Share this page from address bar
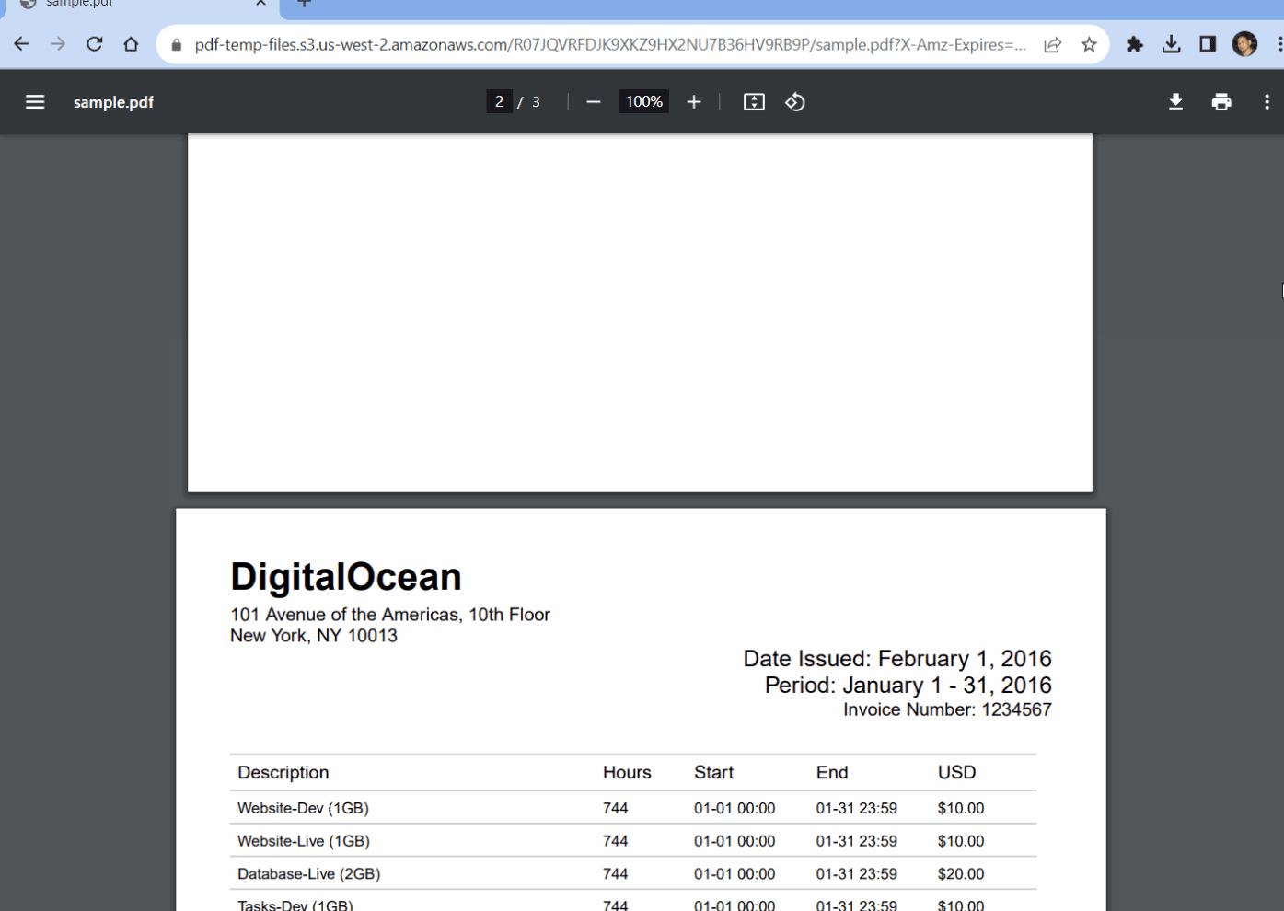Screen dimensions: 1284x911 click(1052, 44)
